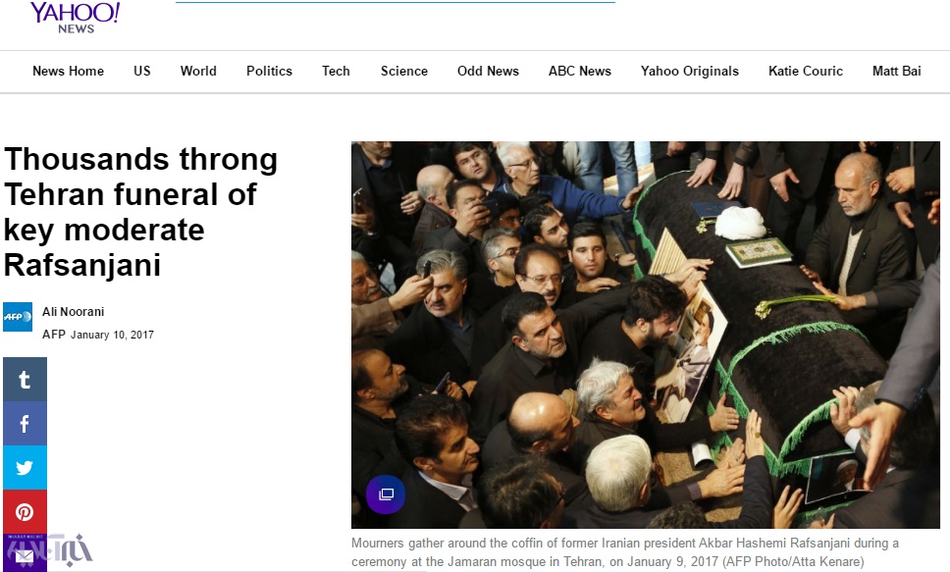Open Yahoo Originals page

point(690,71)
